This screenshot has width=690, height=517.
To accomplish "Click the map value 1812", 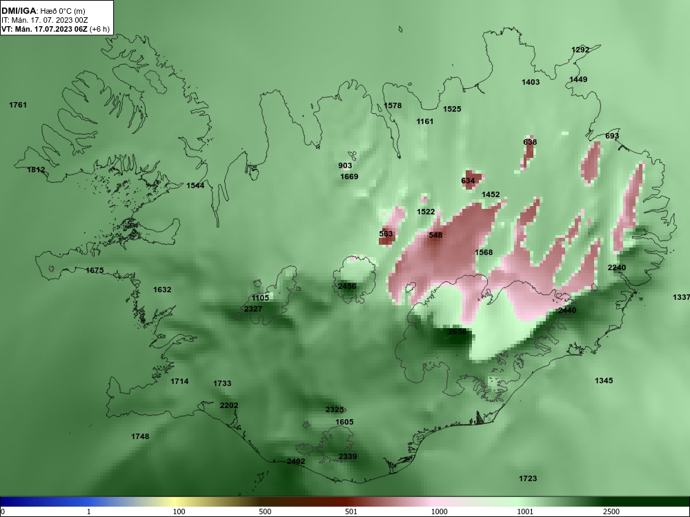I will (36, 170).
